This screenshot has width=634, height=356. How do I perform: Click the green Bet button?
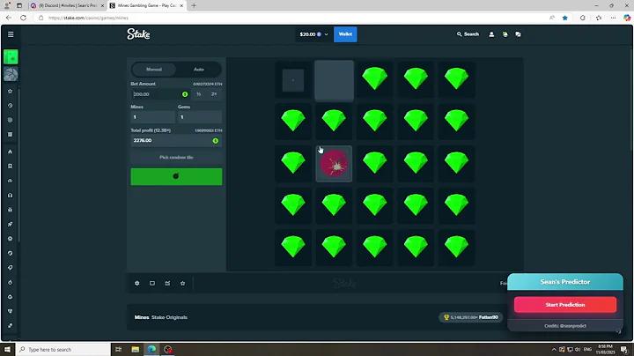pyautogui.click(x=176, y=177)
